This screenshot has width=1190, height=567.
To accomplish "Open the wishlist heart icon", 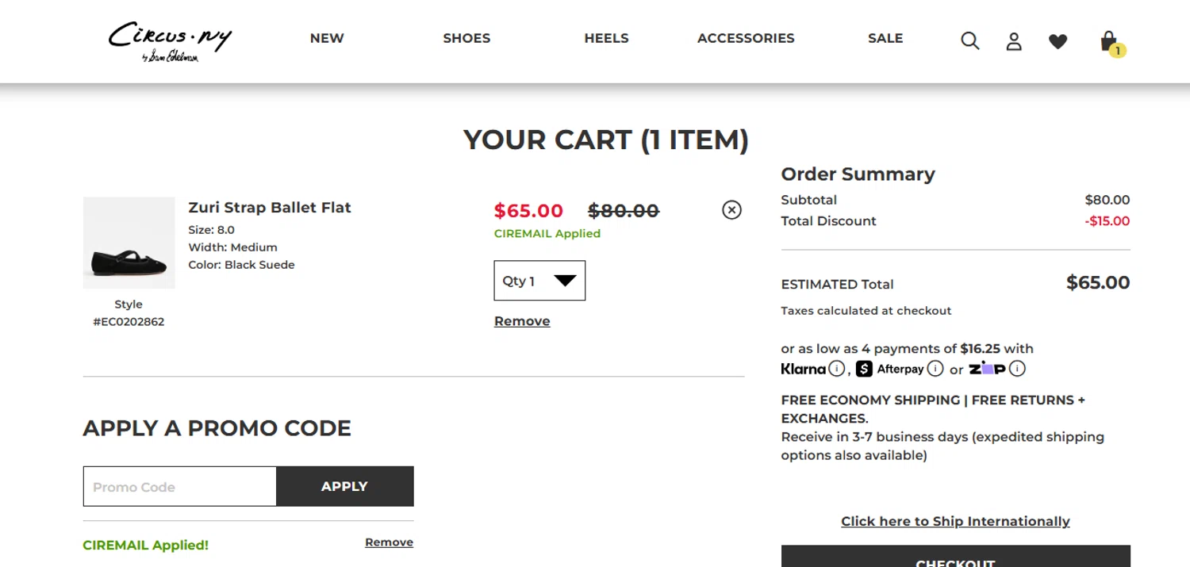I will click(x=1058, y=41).
